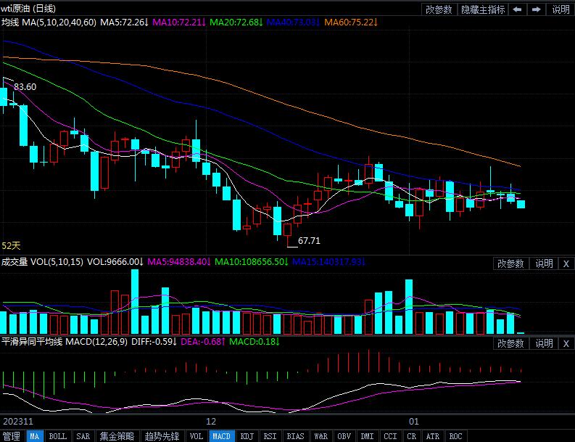
Task: Click the 67.71 low price label
Action: click(x=309, y=241)
